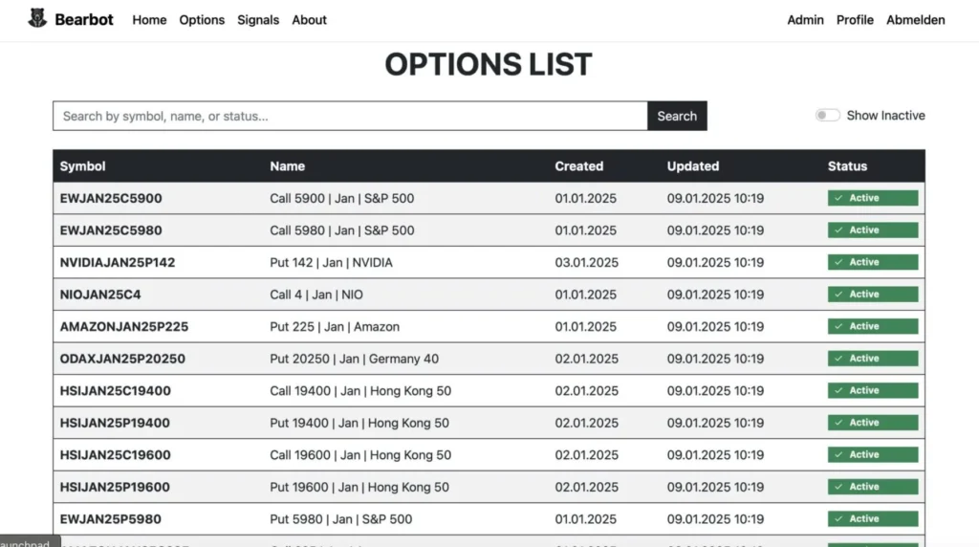
Task: Open the Admin link
Action: (805, 20)
